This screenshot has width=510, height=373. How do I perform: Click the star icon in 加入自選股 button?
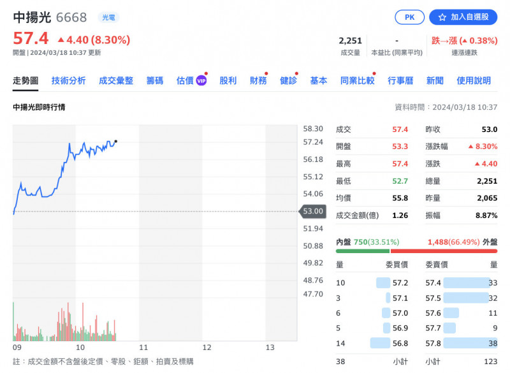click(x=442, y=17)
